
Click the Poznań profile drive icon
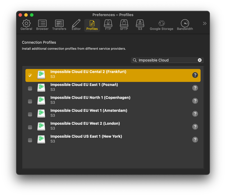tap(41, 88)
